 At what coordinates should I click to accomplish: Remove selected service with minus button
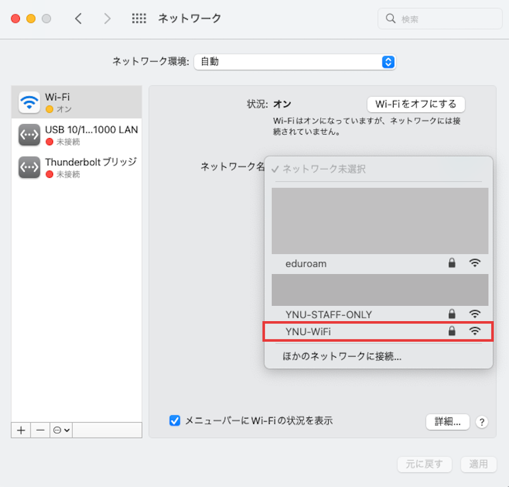pos(40,430)
